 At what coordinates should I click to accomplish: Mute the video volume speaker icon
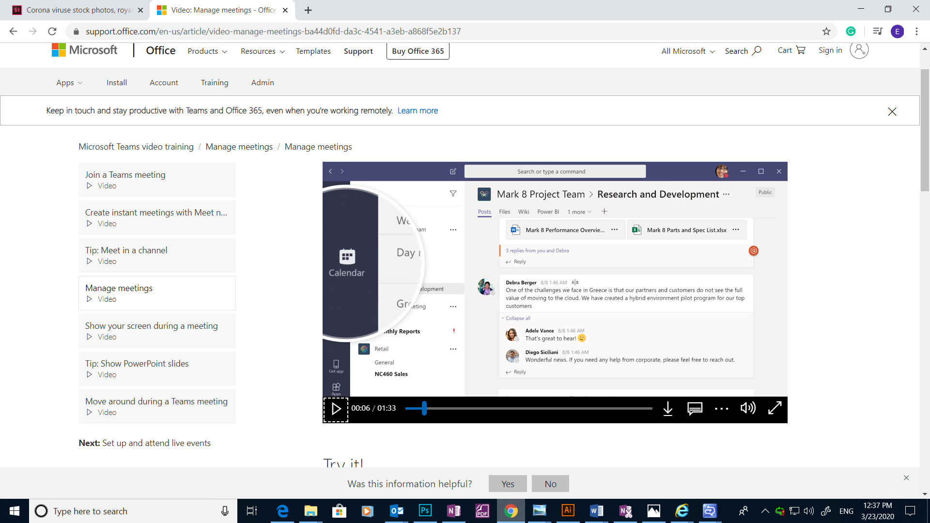click(x=748, y=408)
